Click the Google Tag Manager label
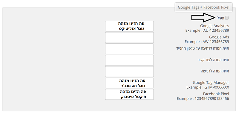The image size is (239, 114). pyautogui.click(x=211, y=83)
